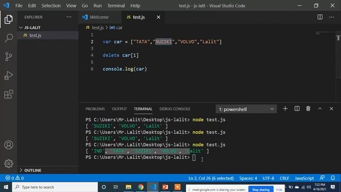341x192 pixels.
Task: Switch to the Welcome tab
Action: pyautogui.click(x=100, y=17)
